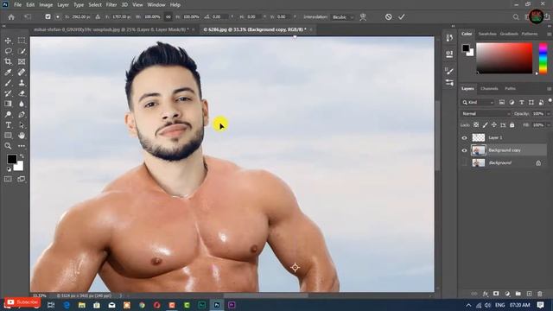
Task: Select the Path Selection tool
Action: (x=22, y=124)
